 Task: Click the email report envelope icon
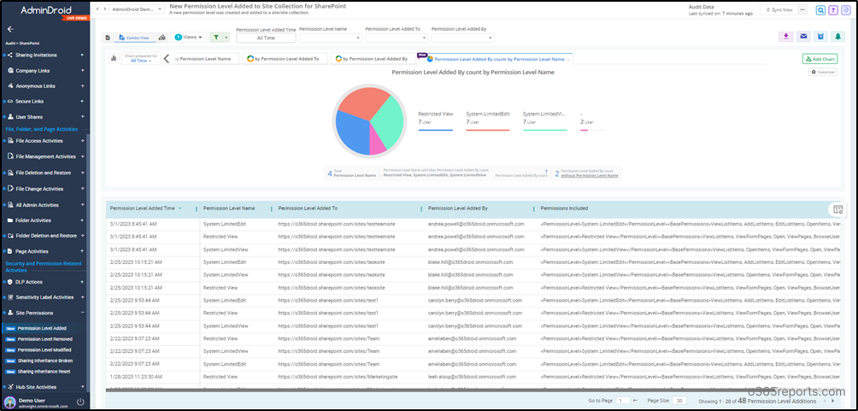coord(803,37)
